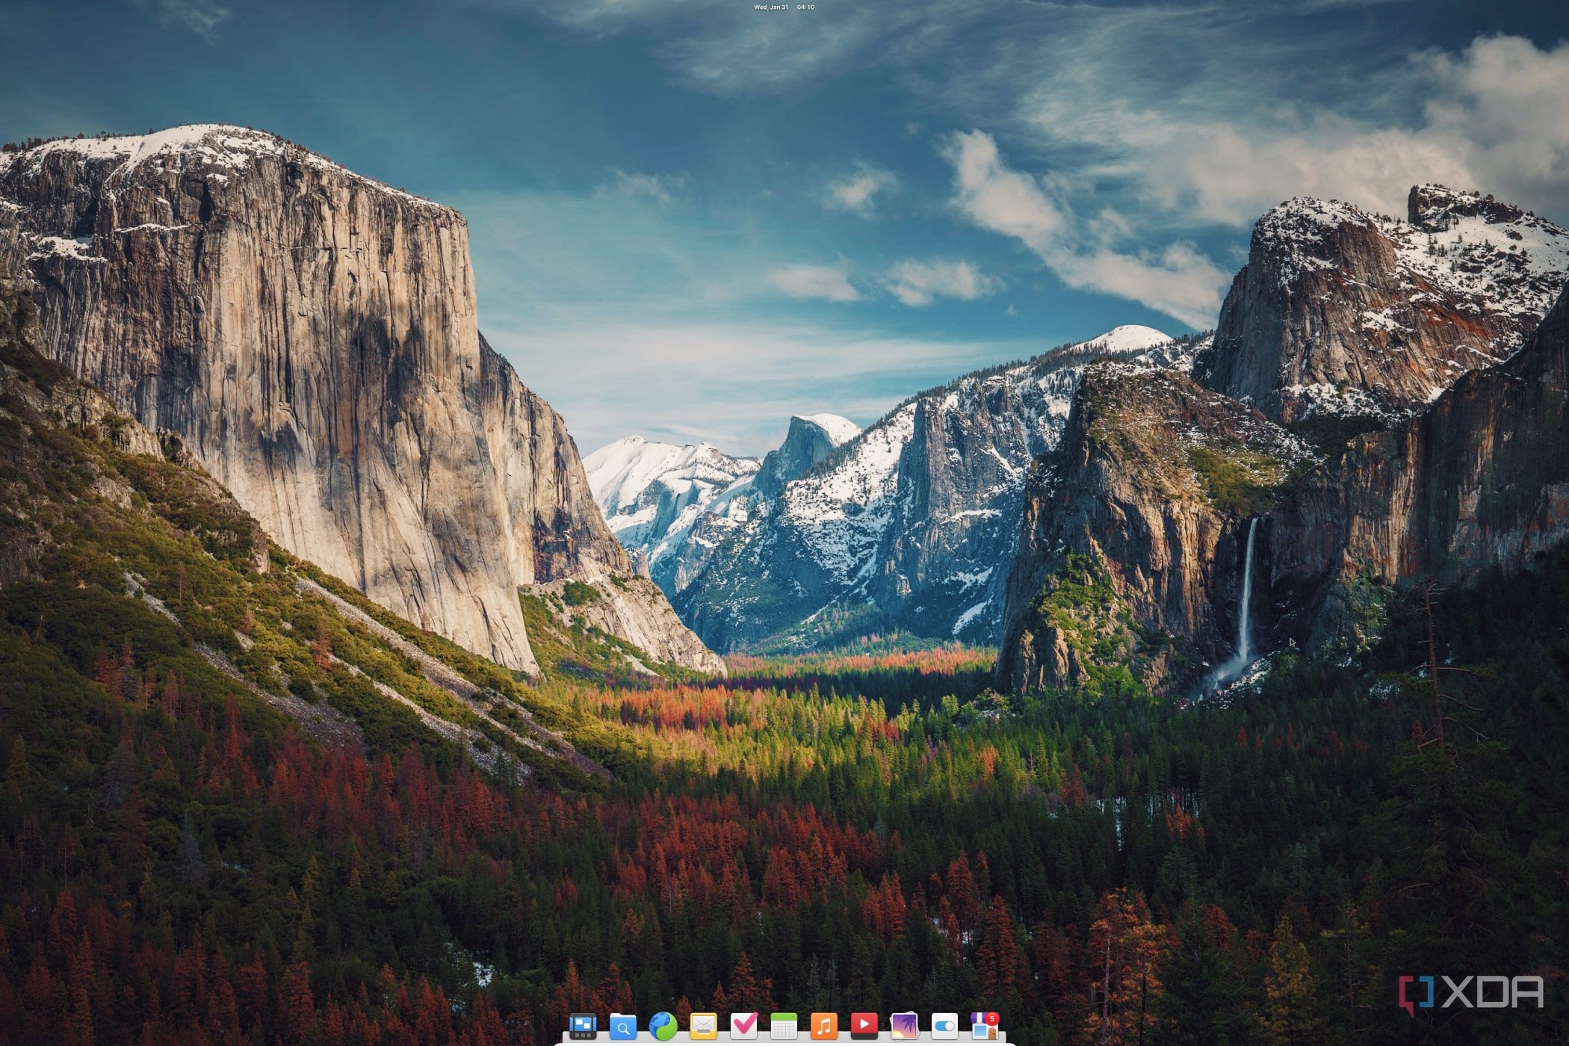Click the time display showing 04:10
This screenshot has width=1569, height=1046.
pos(805,6)
